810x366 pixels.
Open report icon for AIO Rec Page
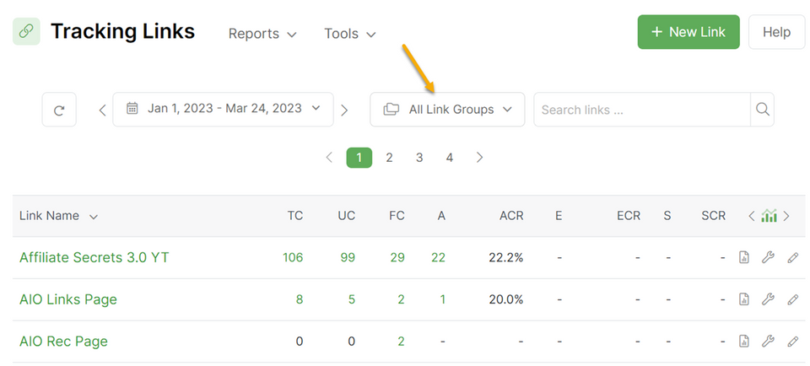(x=744, y=341)
